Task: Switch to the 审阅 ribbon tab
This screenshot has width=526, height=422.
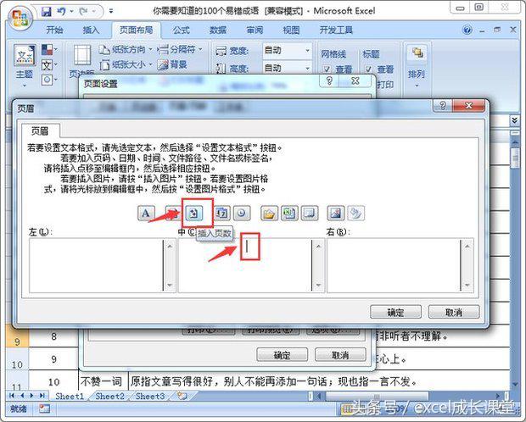Action: pos(255,31)
